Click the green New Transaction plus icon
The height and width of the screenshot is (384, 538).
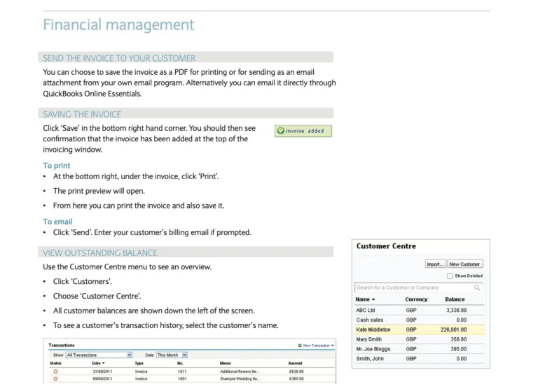pos(300,346)
